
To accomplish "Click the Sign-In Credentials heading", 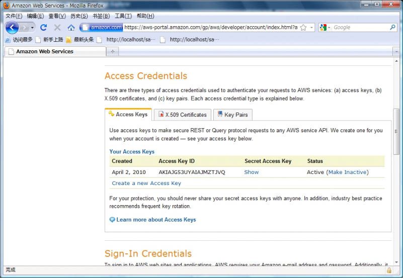I will [x=148, y=253].
